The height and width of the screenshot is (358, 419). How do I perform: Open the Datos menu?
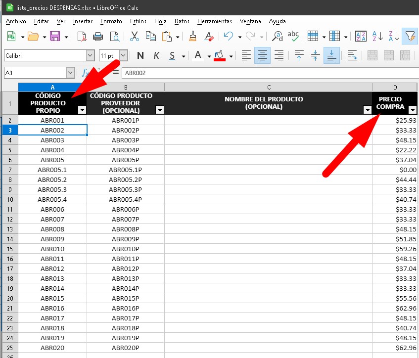pyautogui.click(x=182, y=21)
